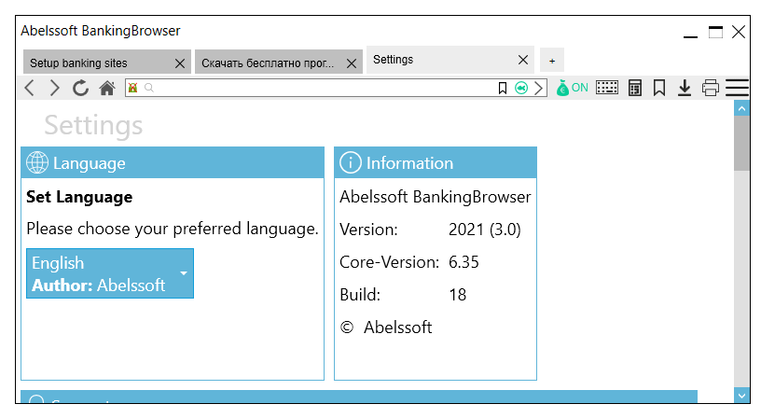Click the Core-Version value 6.35
761x418 pixels.
click(464, 262)
